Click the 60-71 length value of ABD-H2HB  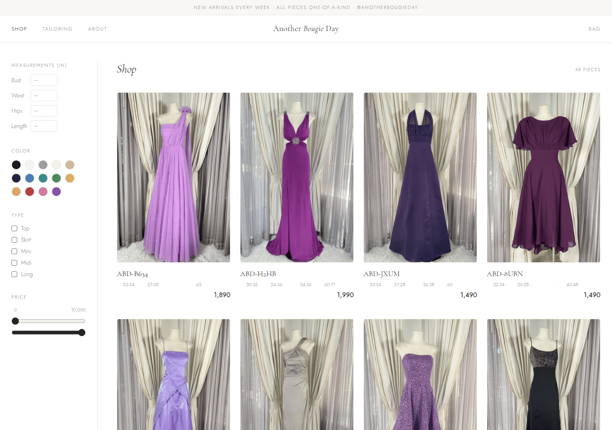click(330, 285)
